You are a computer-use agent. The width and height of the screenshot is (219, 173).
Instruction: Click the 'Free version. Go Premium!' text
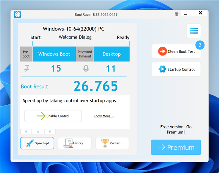pos(176,129)
